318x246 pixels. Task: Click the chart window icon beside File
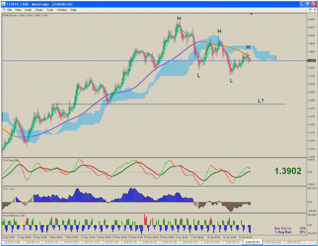4,10
